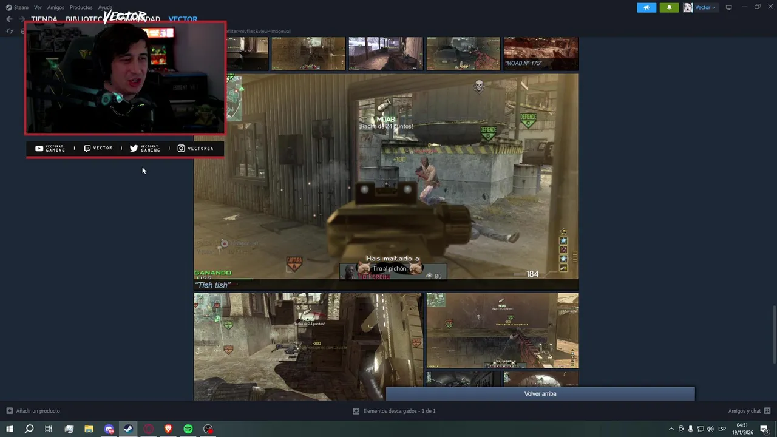Show hidden system tray icons
The image size is (777, 437).
pos(671,429)
